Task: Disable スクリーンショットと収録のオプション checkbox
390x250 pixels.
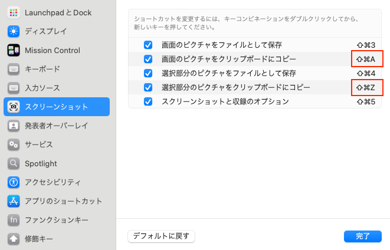Action: (148, 101)
